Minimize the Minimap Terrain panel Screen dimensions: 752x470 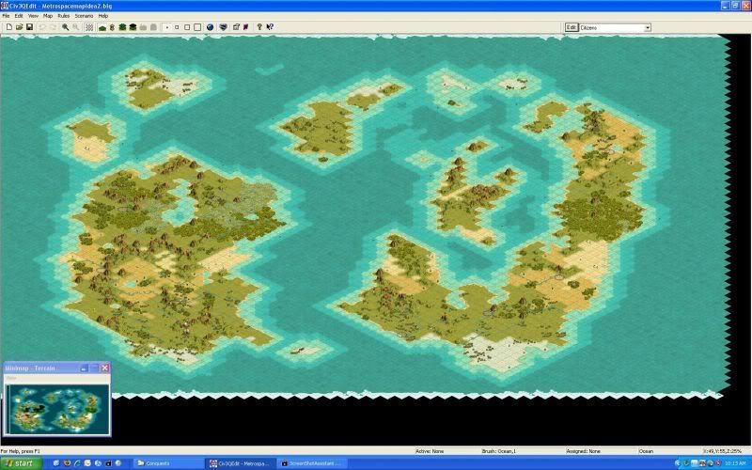(x=84, y=368)
